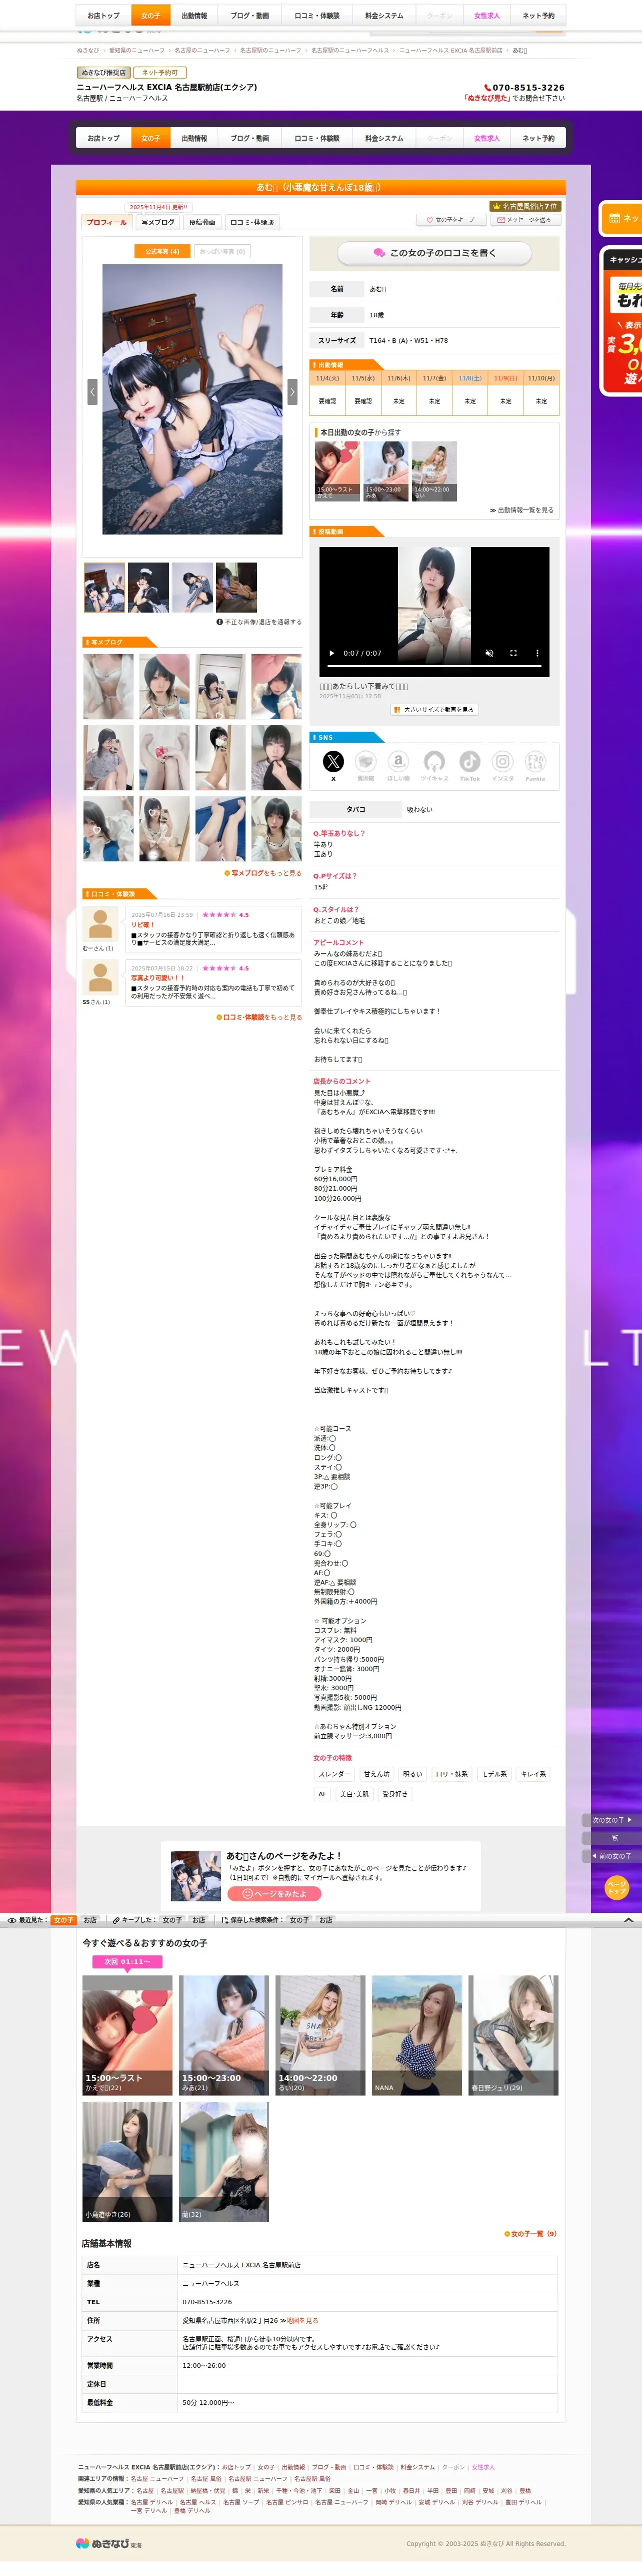Viewport: 642px width, 2576px height.
Task: Select 公式写真 (4) photo tab
Action: coord(161,251)
